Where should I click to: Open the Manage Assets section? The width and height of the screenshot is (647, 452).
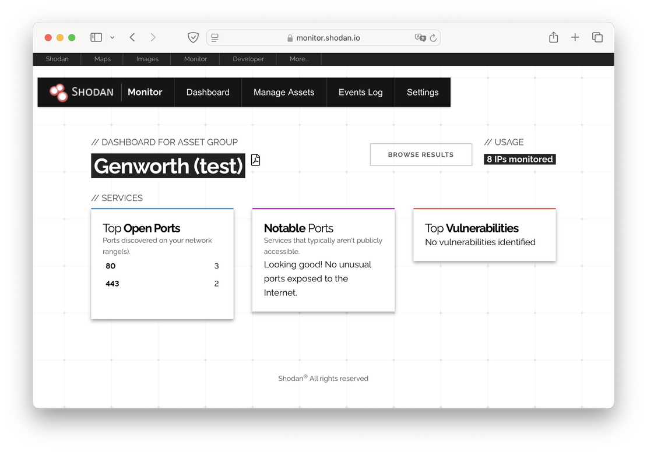pos(284,92)
